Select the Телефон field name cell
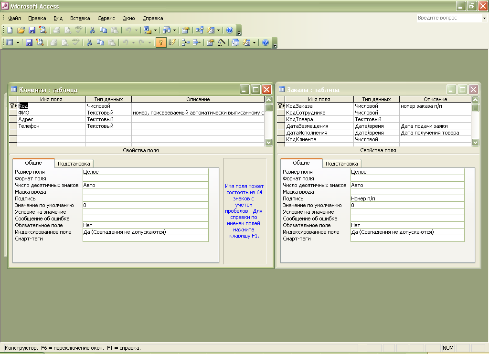 coord(51,126)
